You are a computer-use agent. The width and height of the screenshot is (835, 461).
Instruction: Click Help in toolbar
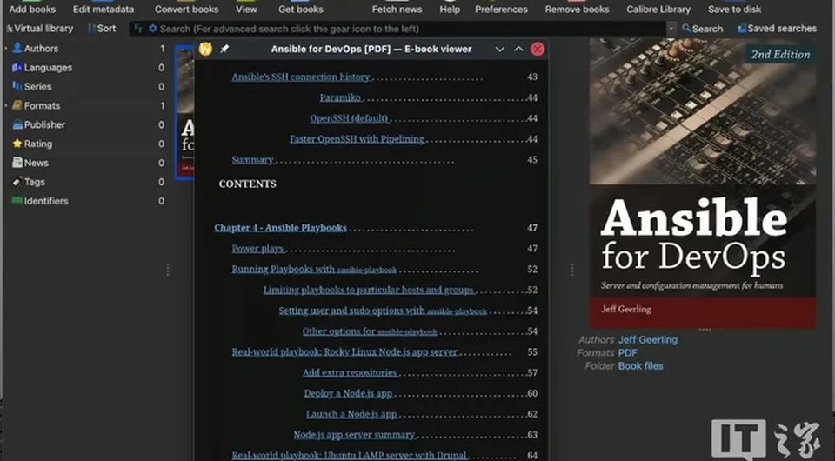450,9
